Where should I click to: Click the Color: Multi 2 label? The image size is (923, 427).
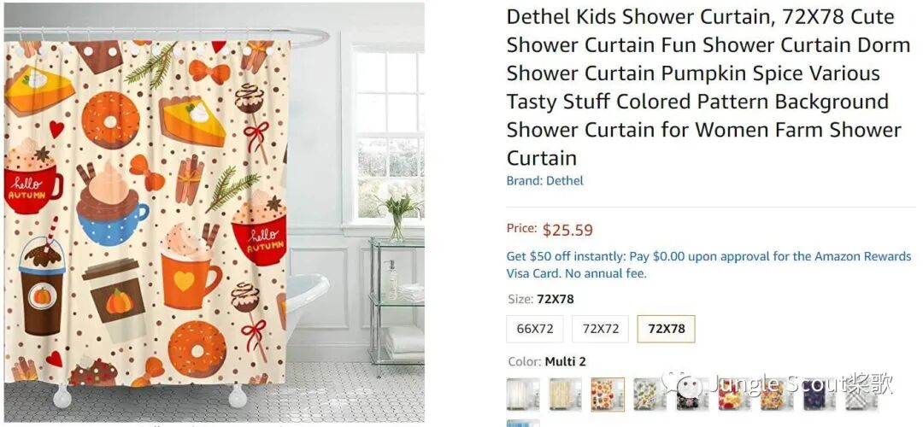[548, 362]
